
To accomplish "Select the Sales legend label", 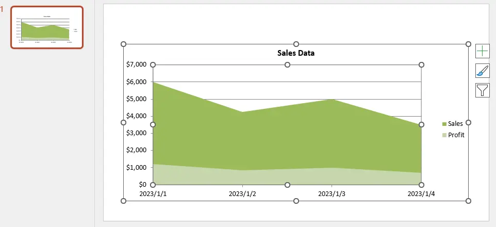I will (455, 124).
